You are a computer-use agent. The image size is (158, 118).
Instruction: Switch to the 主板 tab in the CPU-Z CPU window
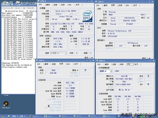[55, 5]
